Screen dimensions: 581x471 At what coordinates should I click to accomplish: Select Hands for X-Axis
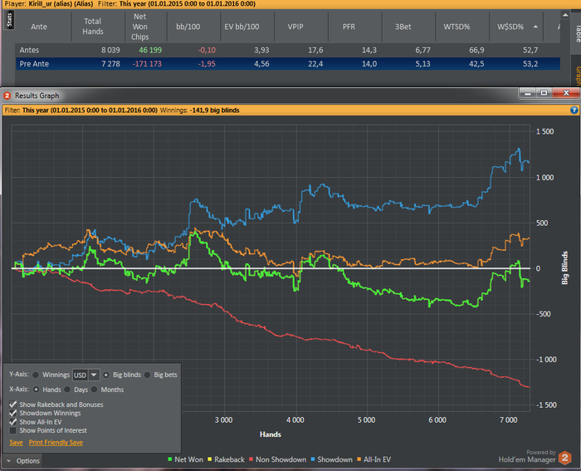37,390
